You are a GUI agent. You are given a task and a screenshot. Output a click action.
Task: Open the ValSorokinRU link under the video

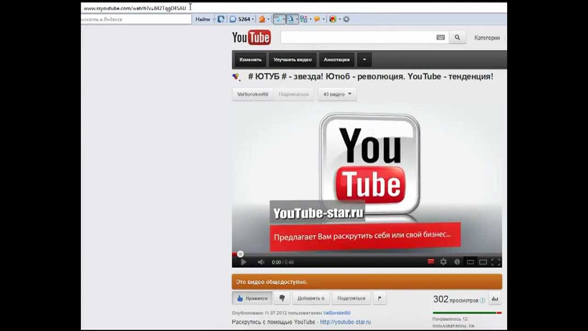337,313
